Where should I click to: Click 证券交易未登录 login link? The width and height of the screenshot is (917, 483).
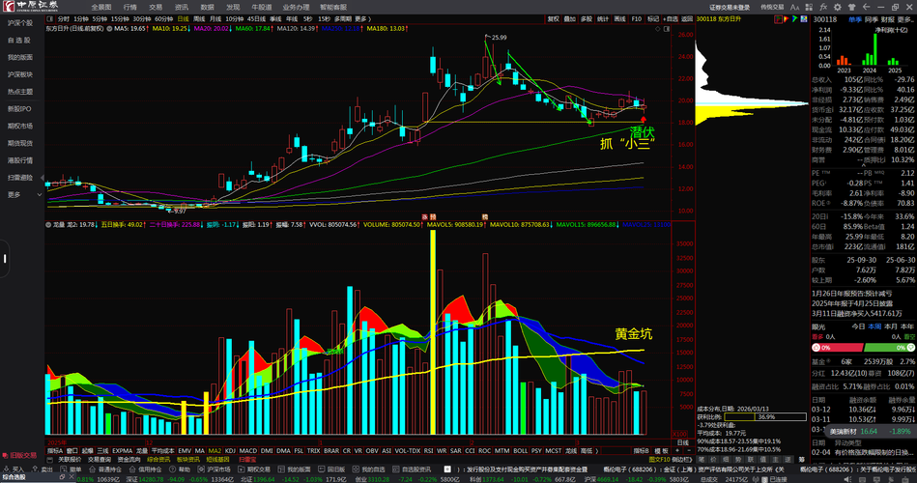pyautogui.click(x=730, y=7)
